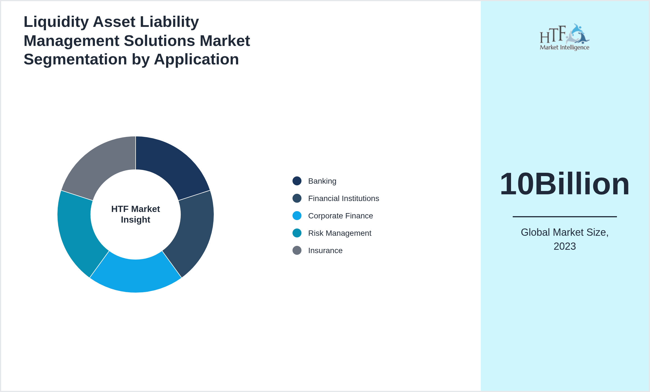Select the Financial Institutions legend label

[343, 199]
